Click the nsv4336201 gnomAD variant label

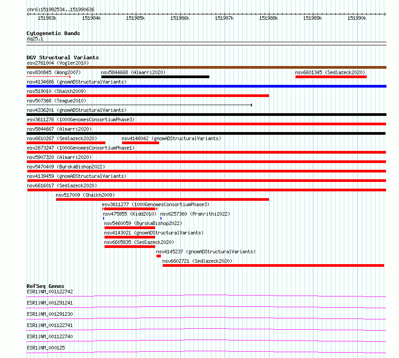pyautogui.click(x=77, y=110)
